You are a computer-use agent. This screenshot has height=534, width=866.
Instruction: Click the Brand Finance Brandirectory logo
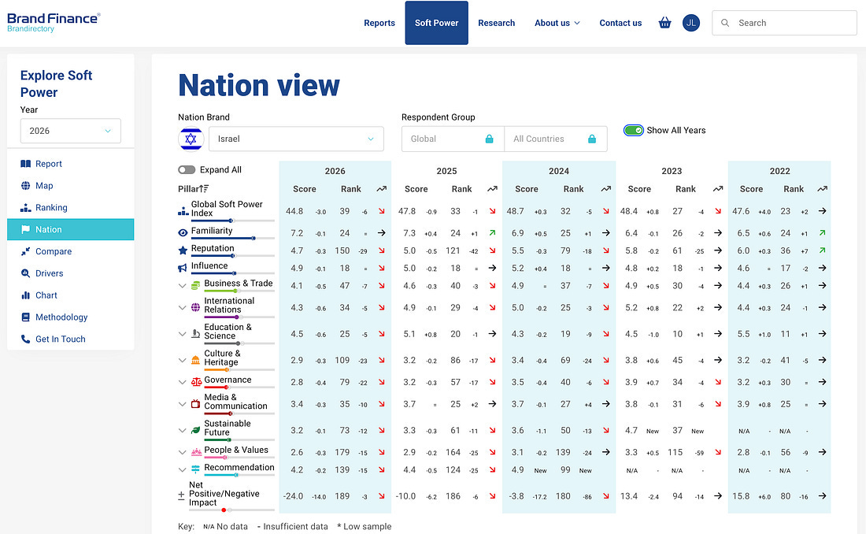point(54,23)
